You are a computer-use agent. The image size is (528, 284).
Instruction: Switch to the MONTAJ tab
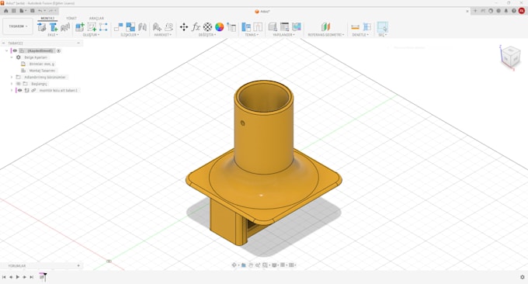pos(47,18)
